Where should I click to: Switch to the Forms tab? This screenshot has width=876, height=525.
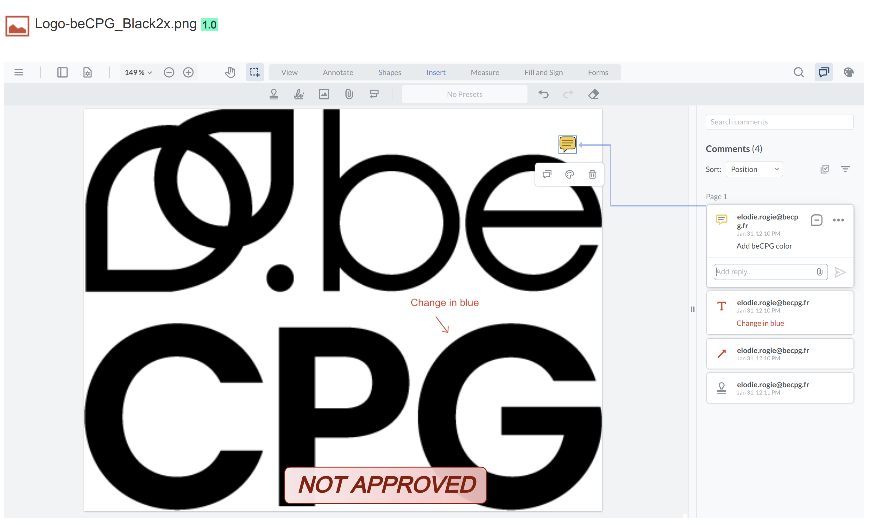tap(598, 73)
